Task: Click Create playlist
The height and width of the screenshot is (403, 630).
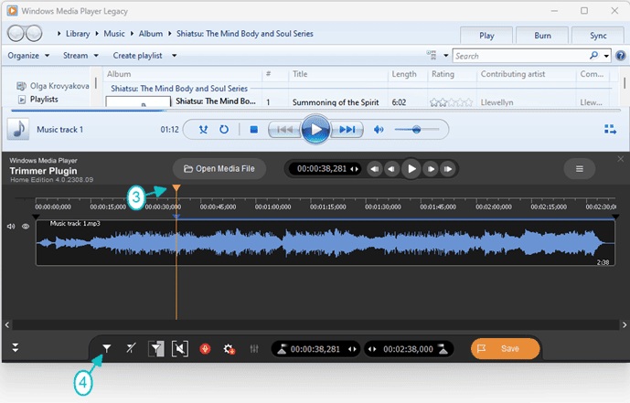Action: 137,56
